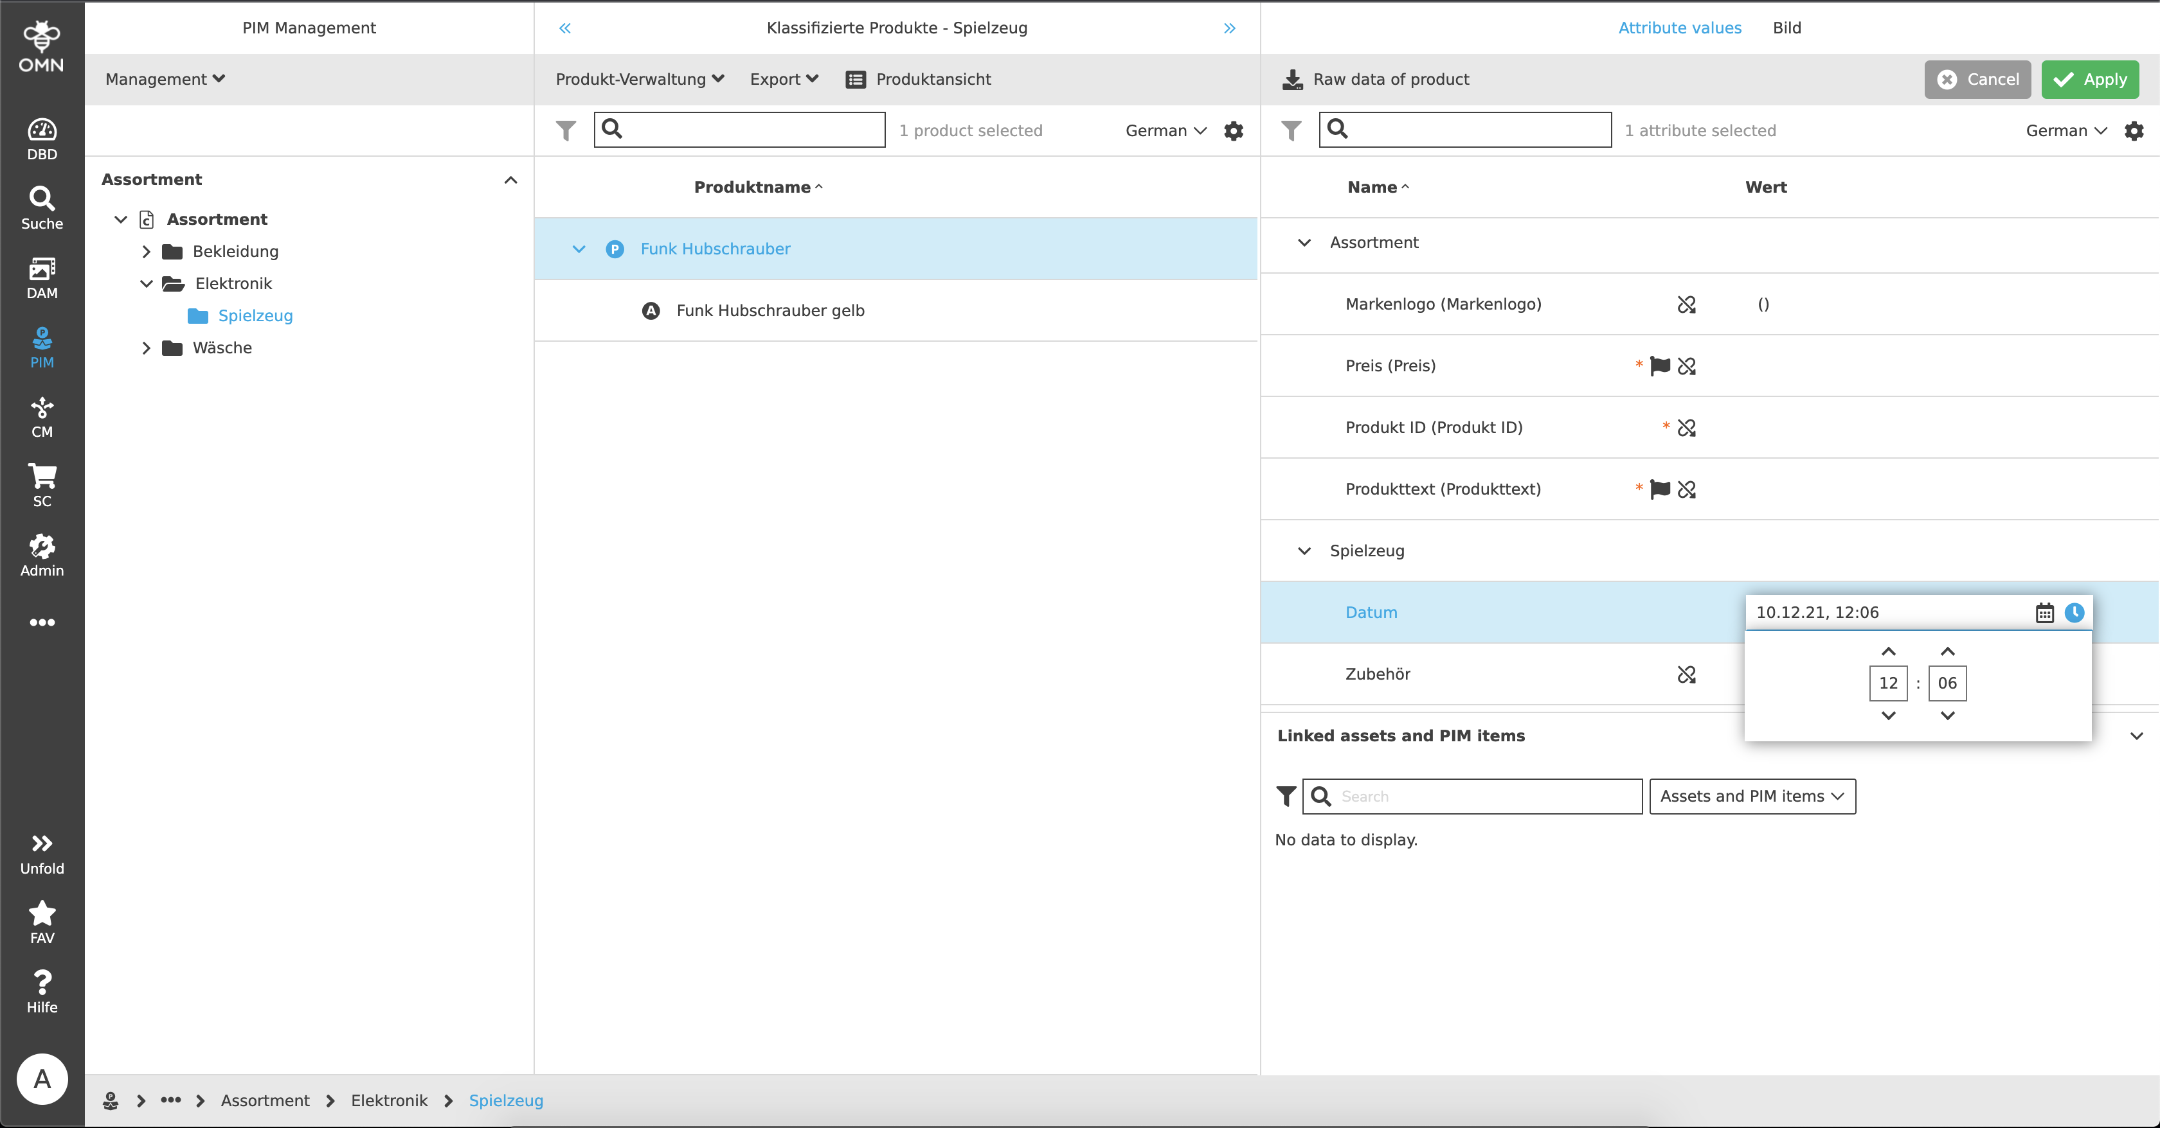Select the clock icon in date picker
Screen dimensions: 2160x1128
point(2074,613)
